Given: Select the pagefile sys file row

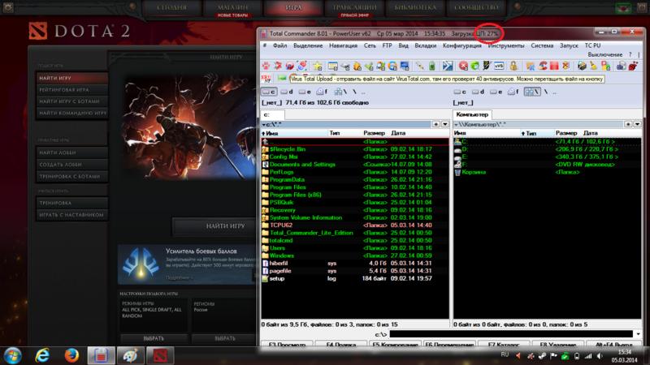Looking at the screenshot, I should click(x=355, y=271).
